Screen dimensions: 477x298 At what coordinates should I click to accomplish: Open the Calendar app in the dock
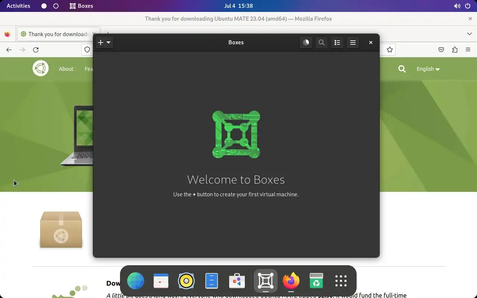(x=161, y=281)
